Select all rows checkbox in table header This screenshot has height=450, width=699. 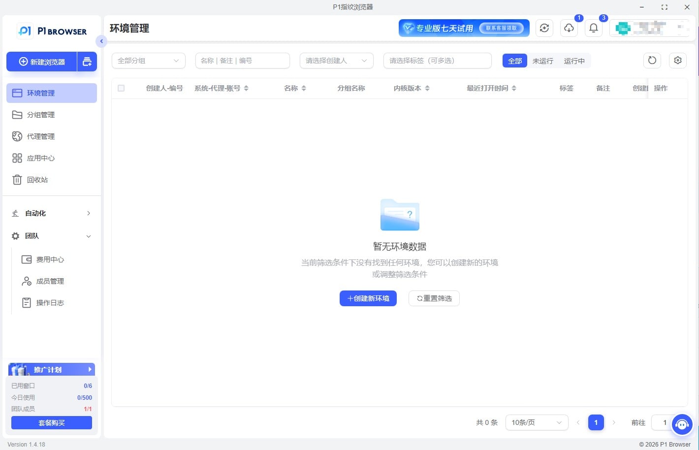(x=121, y=88)
